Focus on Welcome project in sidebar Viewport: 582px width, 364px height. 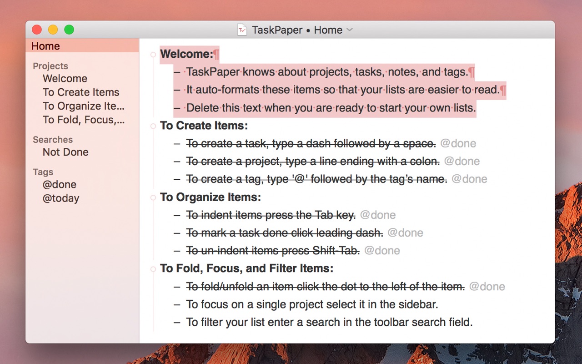click(65, 78)
